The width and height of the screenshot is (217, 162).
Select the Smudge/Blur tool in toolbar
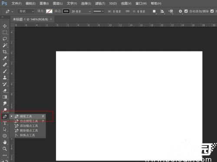pyautogui.click(x=5, y=103)
